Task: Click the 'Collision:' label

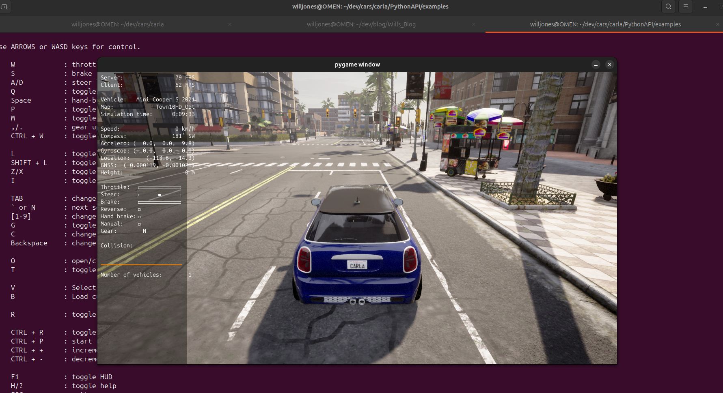Action: 117,245
